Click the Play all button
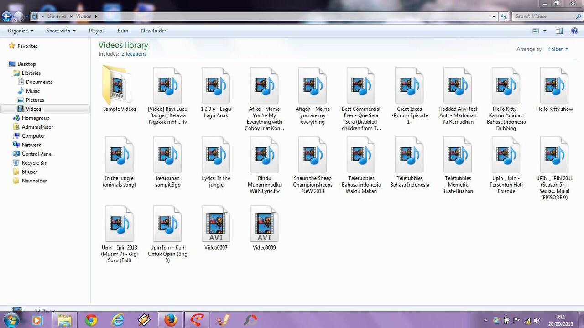This screenshot has height=328, width=584. tap(97, 31)
